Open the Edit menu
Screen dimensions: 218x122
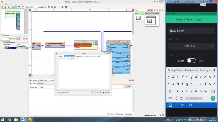pyautogui.click(x=7, y=5)
